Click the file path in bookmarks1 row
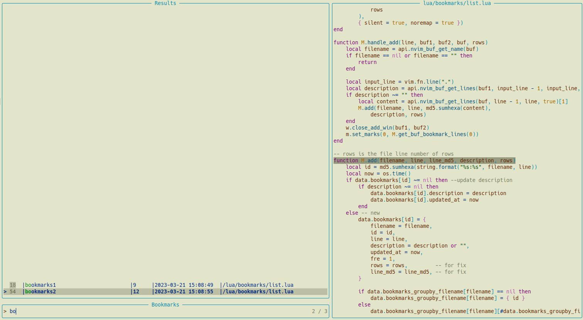 258,285
